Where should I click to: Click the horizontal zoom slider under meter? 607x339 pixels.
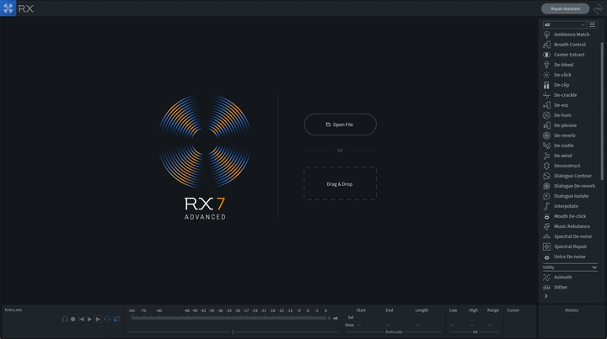coord(233,332)
